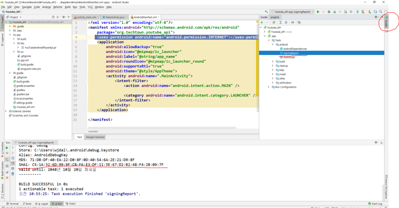This screenshot has width=399, height=208.
Task: Open the Terminal tool window
Action: [12, 204]
